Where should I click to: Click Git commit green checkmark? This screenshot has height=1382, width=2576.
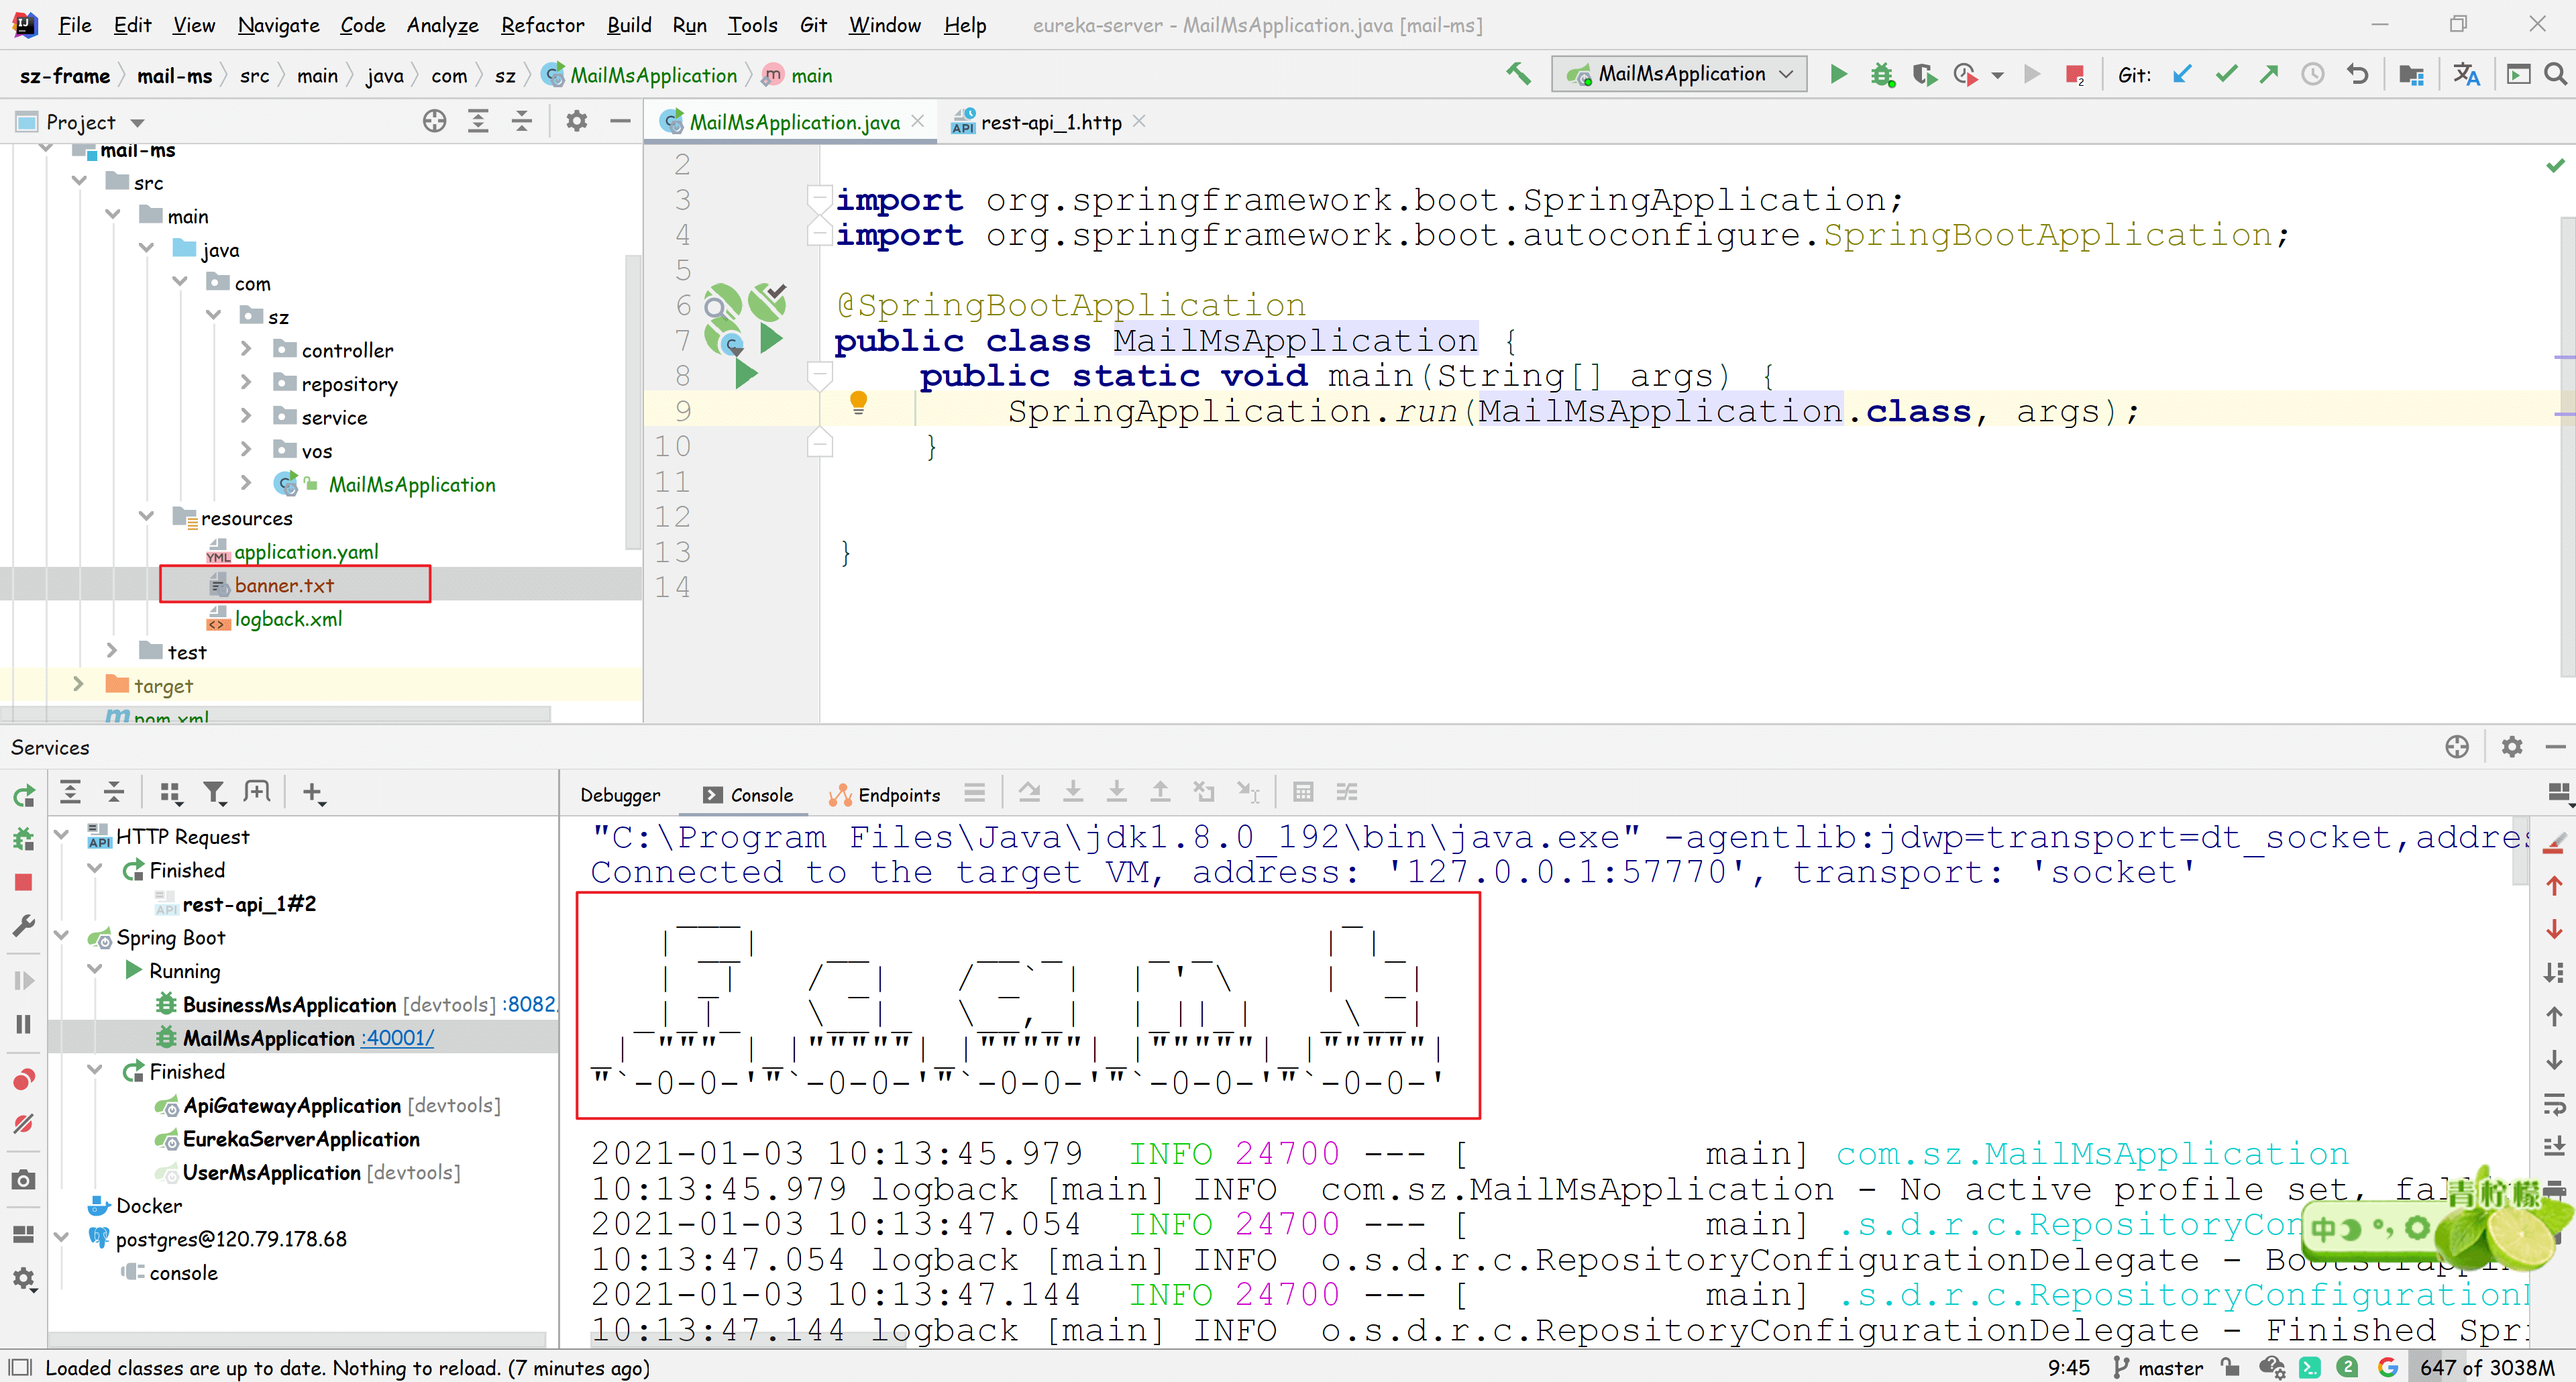coord(2226,74)
